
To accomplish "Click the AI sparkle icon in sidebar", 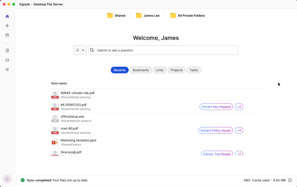I will pos(7,26).
